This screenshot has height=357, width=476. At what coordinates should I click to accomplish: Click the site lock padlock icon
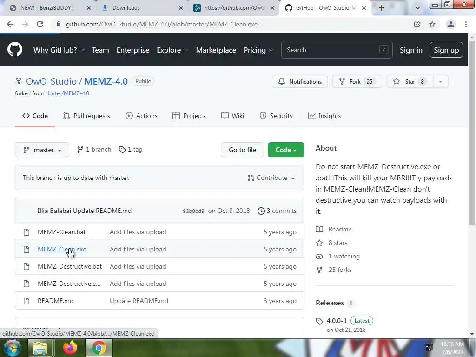59,24
